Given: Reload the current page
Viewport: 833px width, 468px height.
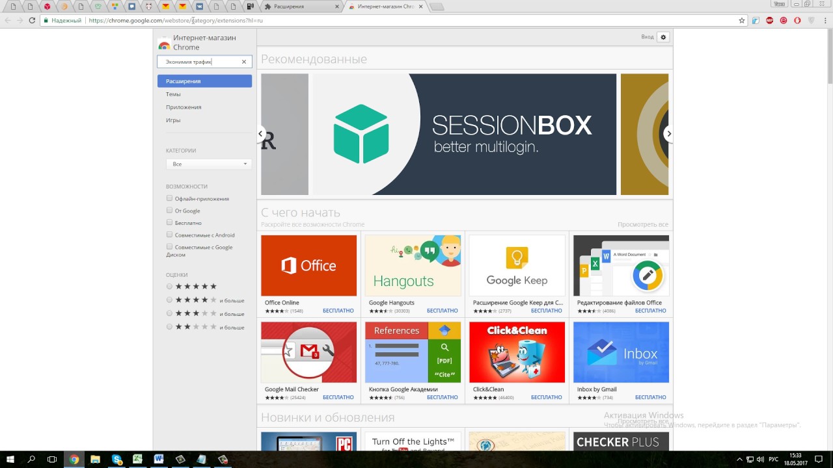Looking at the screenshot, I should (x=32, y=20).
